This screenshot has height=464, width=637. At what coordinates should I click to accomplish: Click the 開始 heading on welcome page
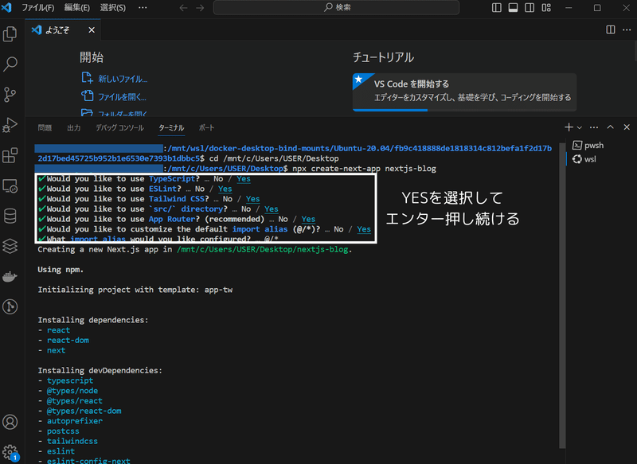point(92,57)
